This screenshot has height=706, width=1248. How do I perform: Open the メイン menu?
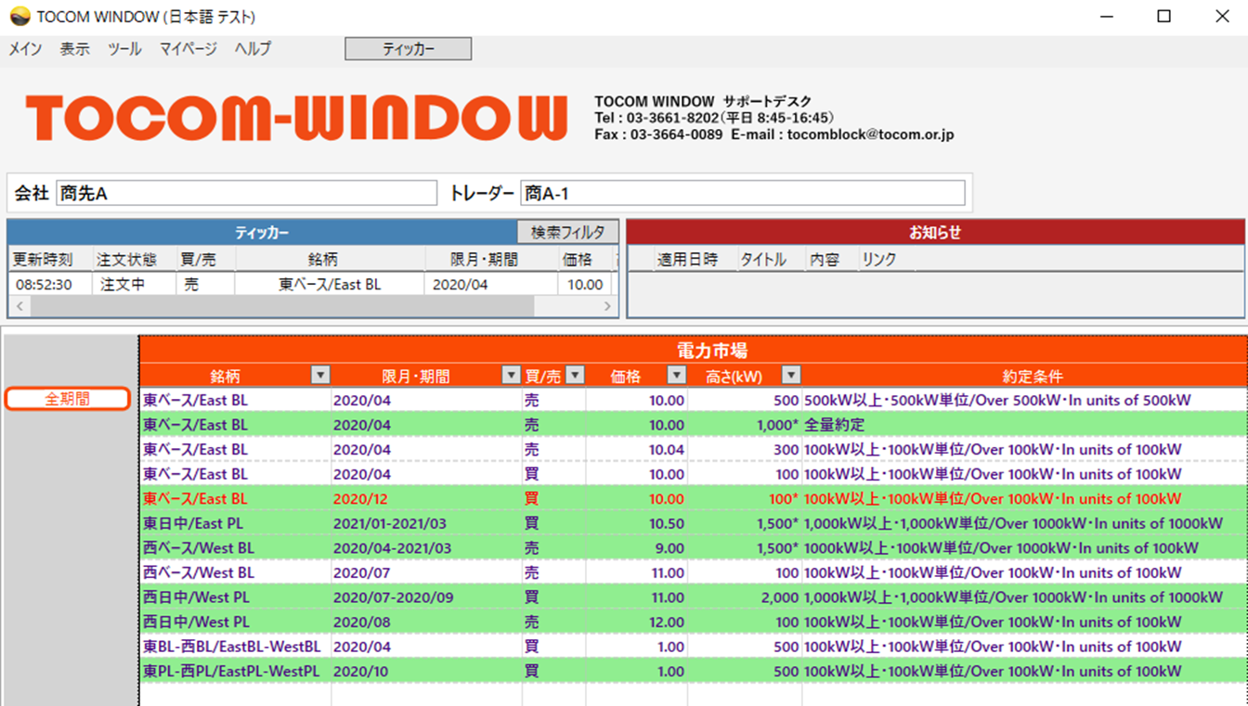pos(25,49)
